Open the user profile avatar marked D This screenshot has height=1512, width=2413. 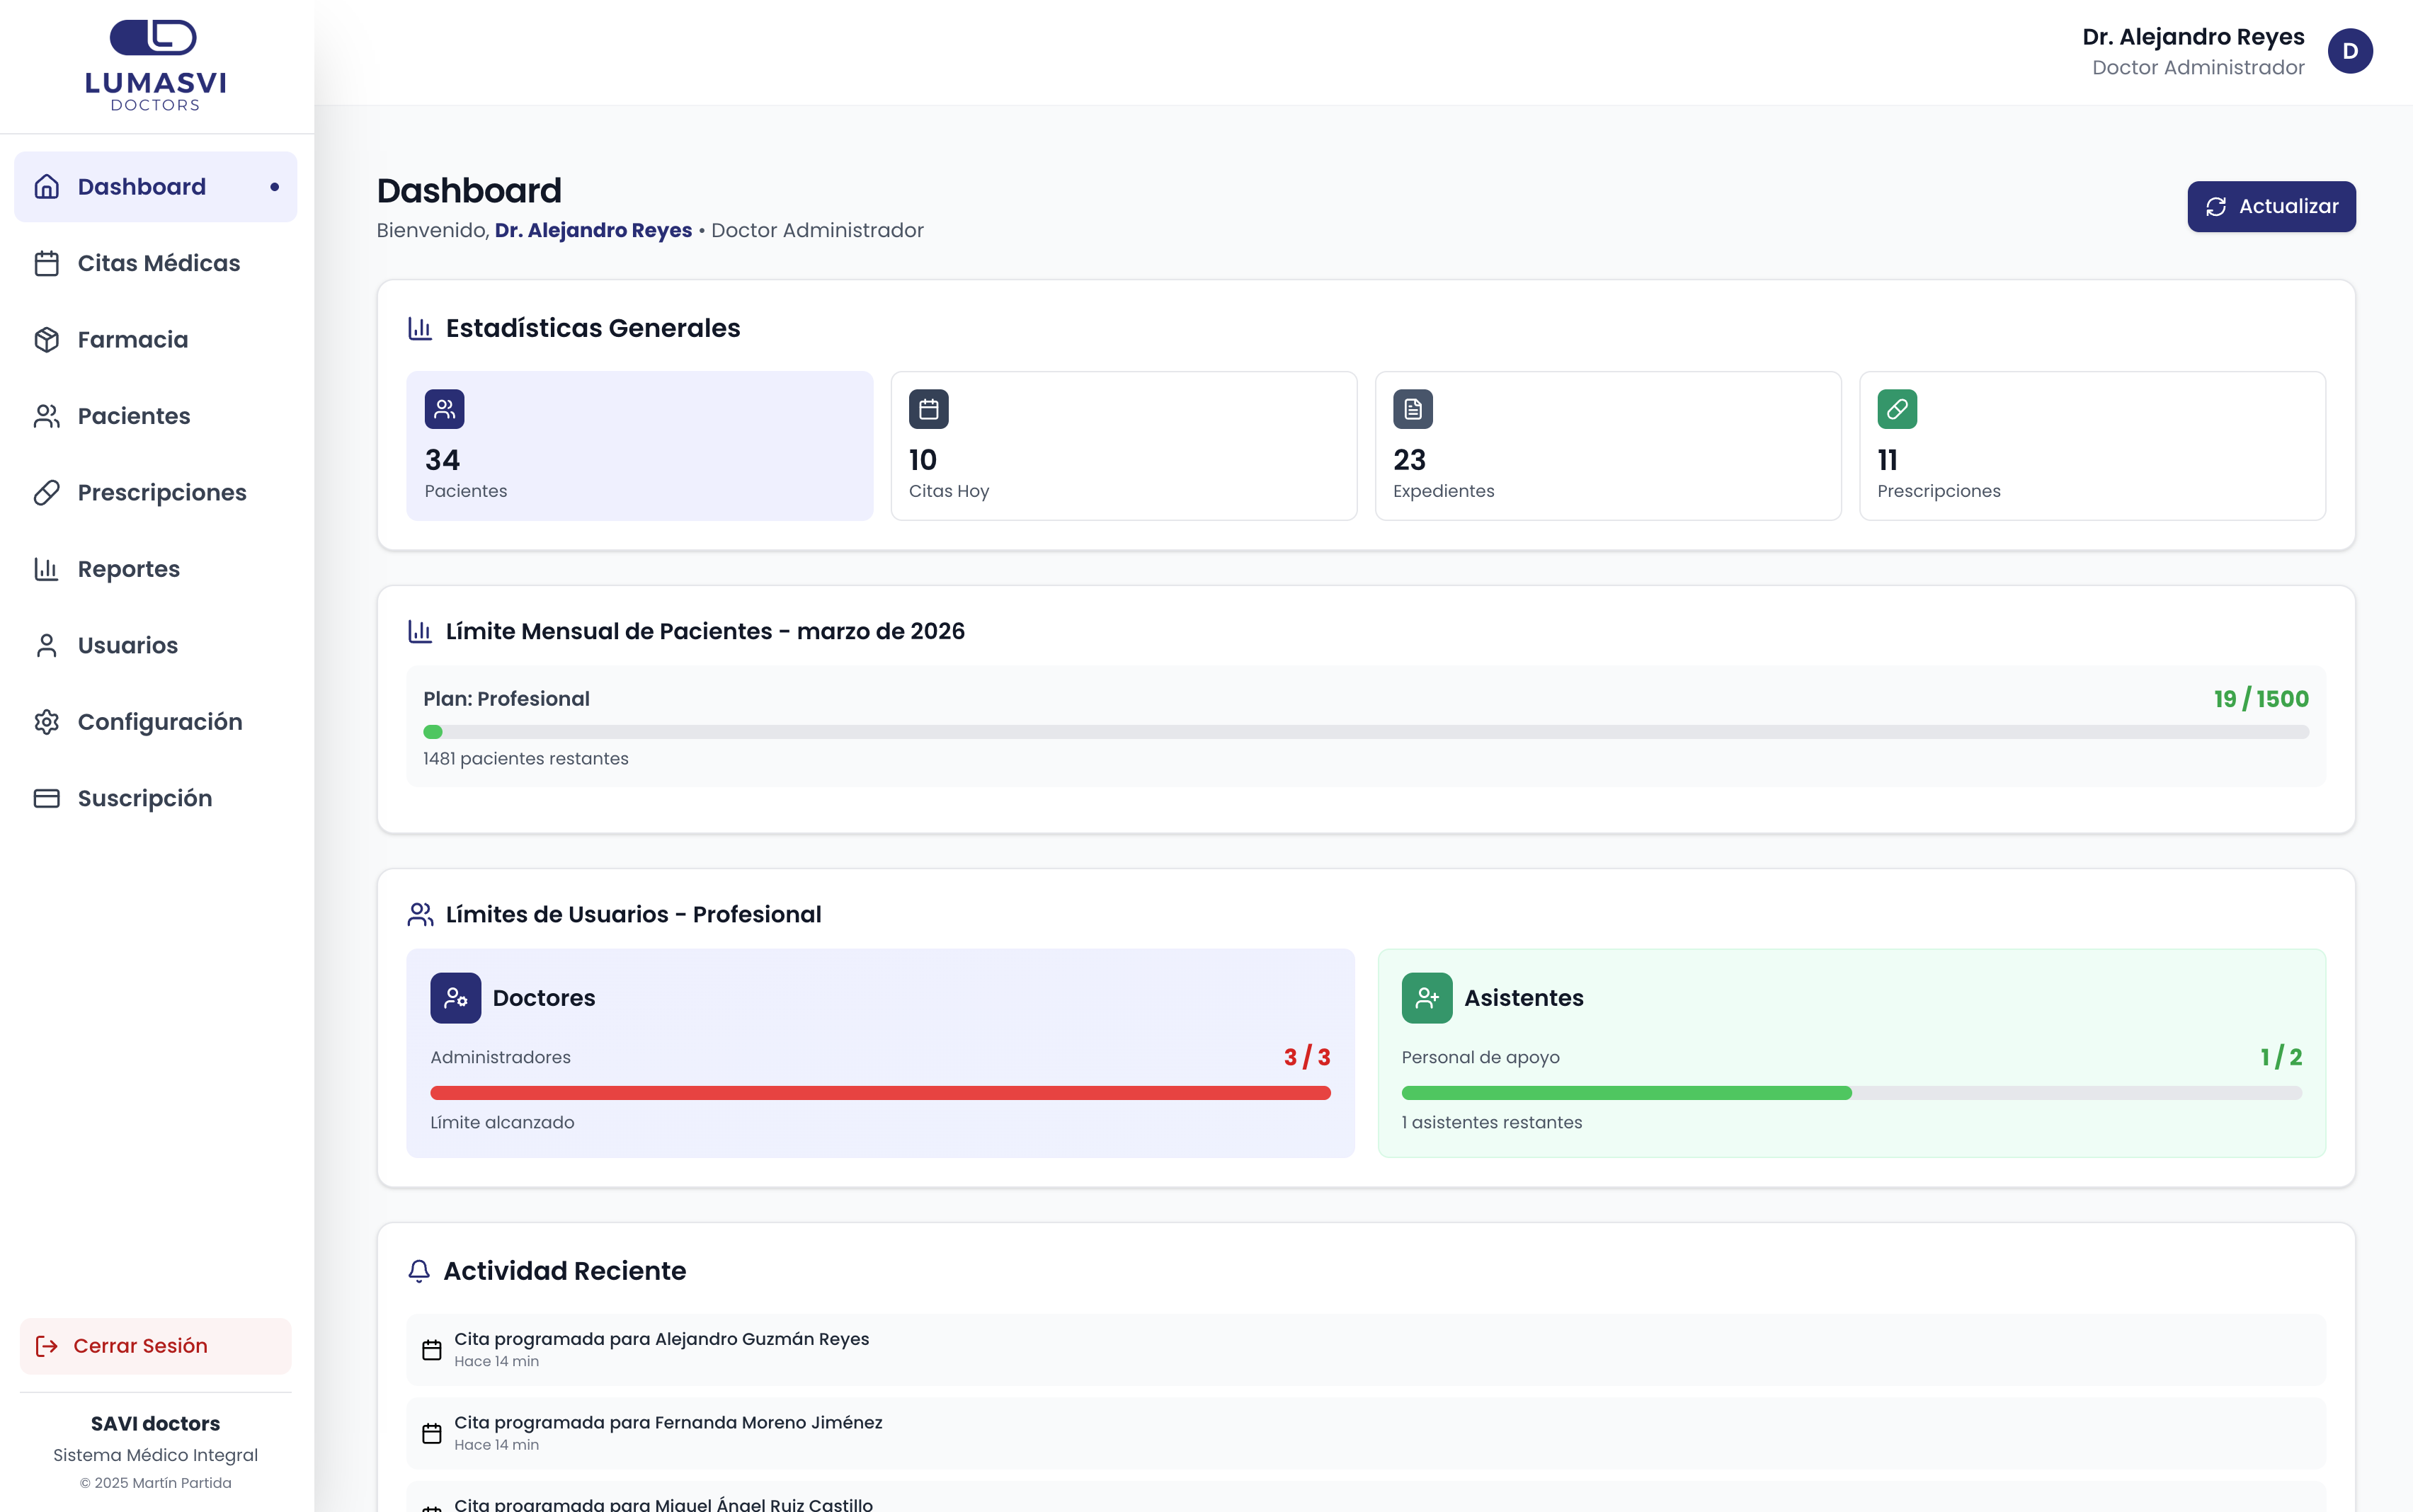coord(2349,51)
